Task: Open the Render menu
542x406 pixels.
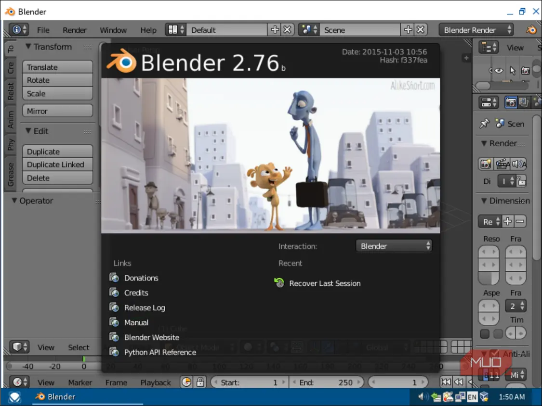Action: click(x=75, y=30)
